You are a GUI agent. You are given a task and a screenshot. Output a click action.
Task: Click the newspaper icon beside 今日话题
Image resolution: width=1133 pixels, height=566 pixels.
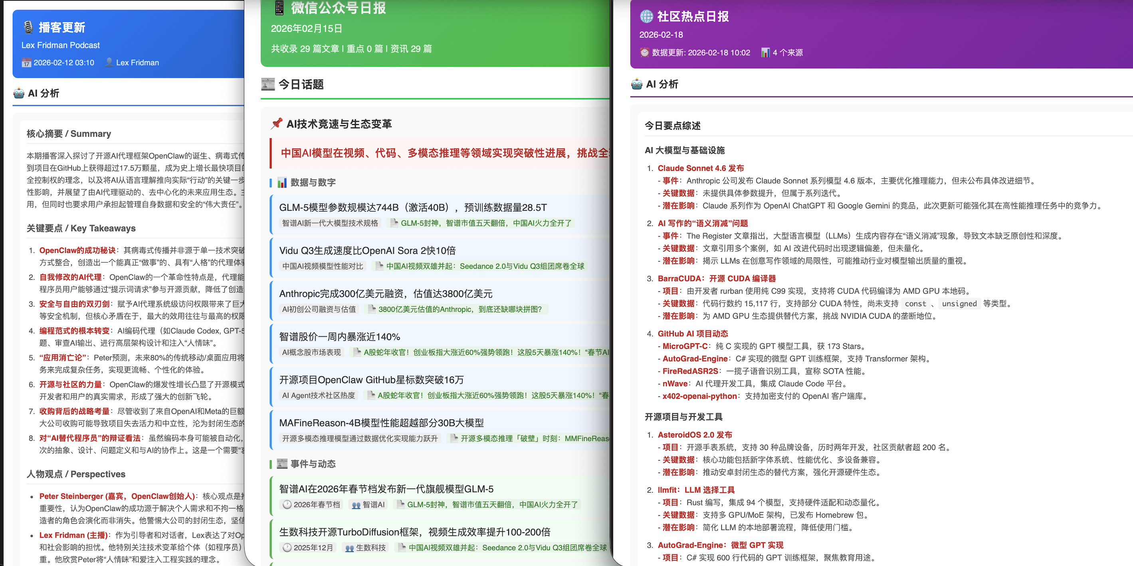(268, 84)
